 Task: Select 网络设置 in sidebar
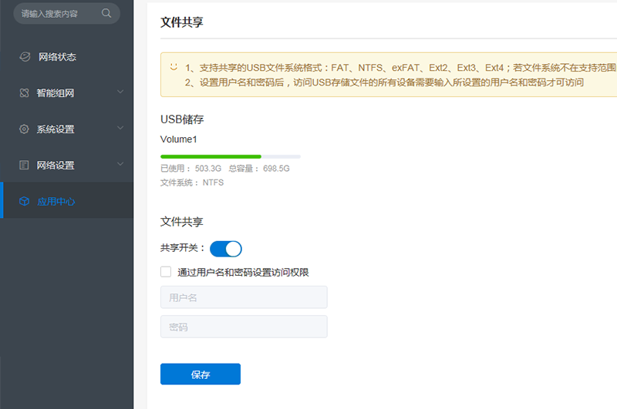pyautogui.click(x=67, y=165)
